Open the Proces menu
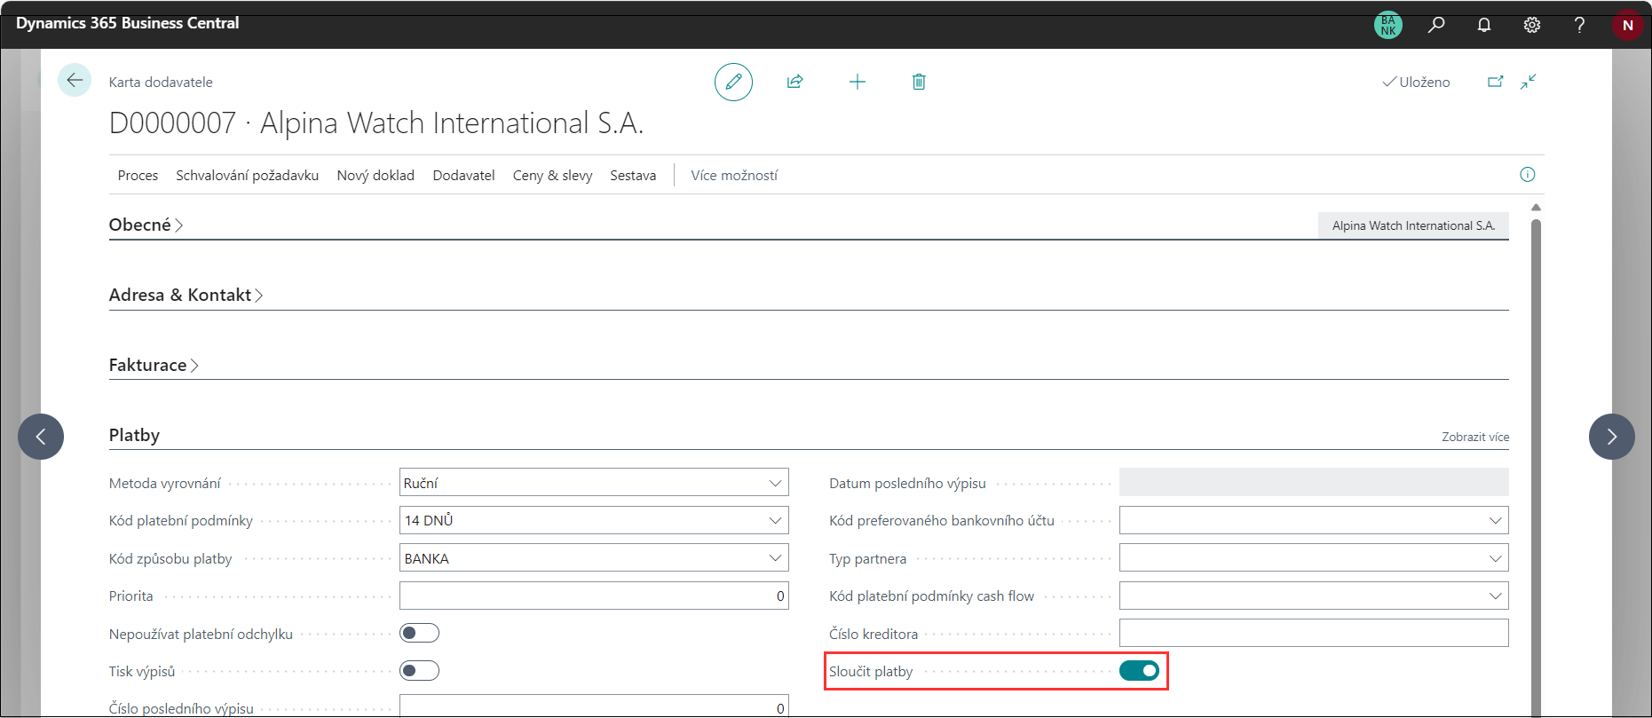This screenshot has width=1652, height=718. point(138,175)
